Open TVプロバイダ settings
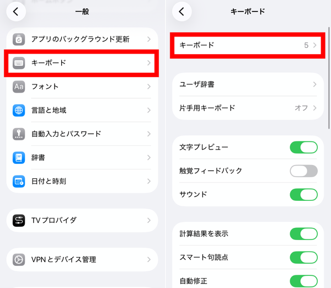 [82, 221]
